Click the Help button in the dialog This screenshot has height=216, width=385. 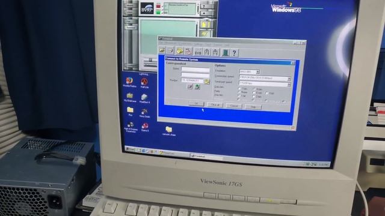click(x=253, y=107)
